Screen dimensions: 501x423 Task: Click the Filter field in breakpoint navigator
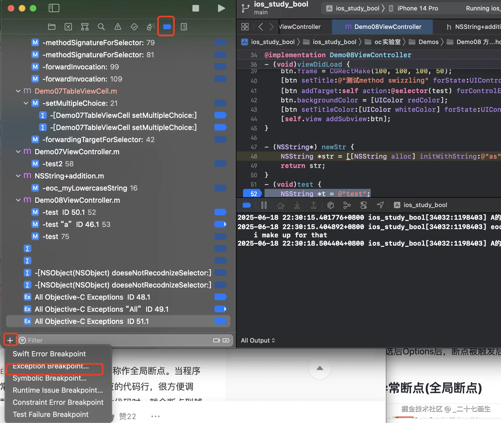point(118,340)
